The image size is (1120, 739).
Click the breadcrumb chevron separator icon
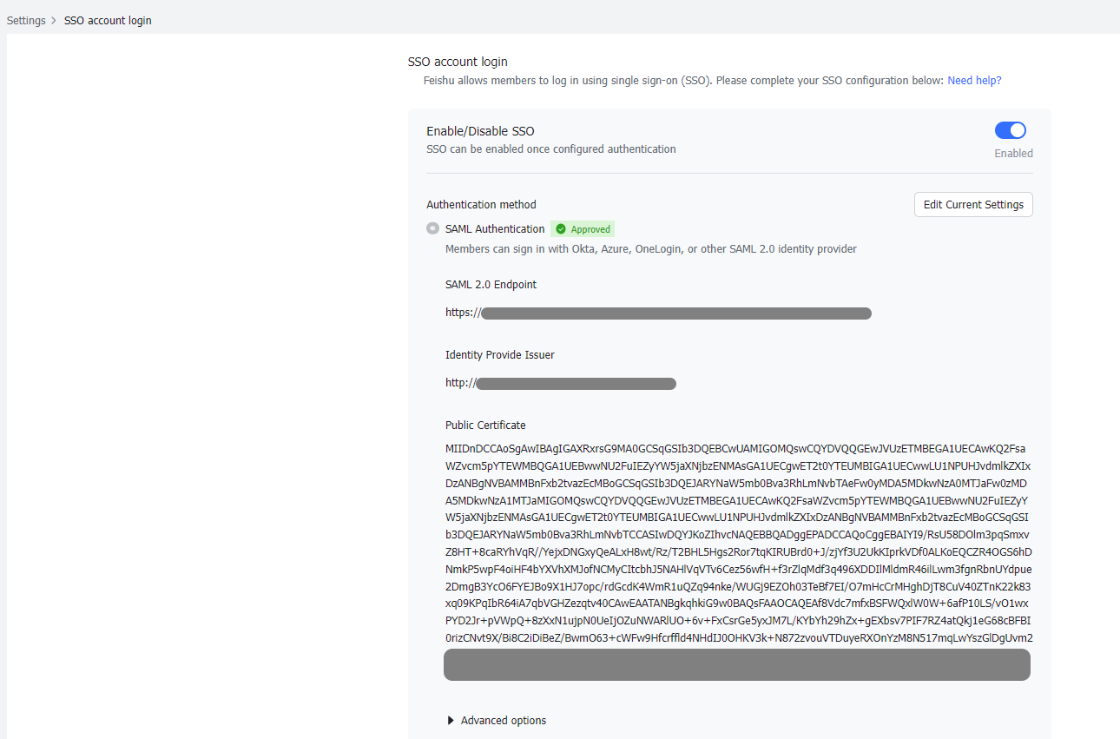[x=52, y=20]
